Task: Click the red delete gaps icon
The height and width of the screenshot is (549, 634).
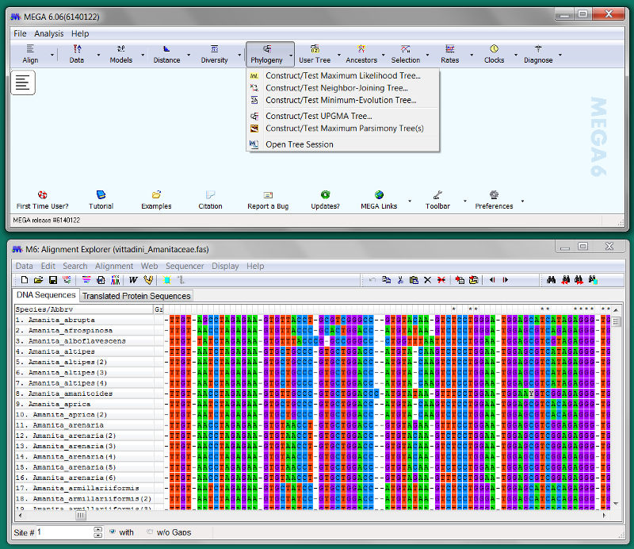Action: click(441, 280)
